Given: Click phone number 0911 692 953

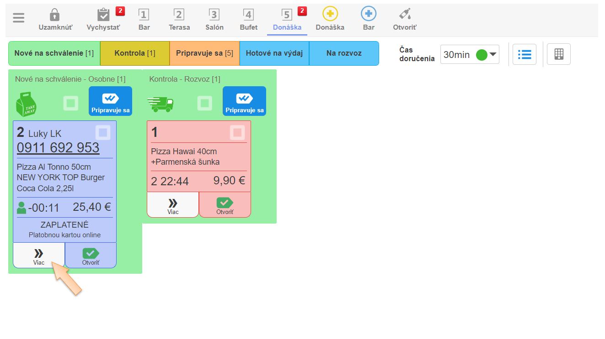Looking at the screenshot, I should coord(58,148).
